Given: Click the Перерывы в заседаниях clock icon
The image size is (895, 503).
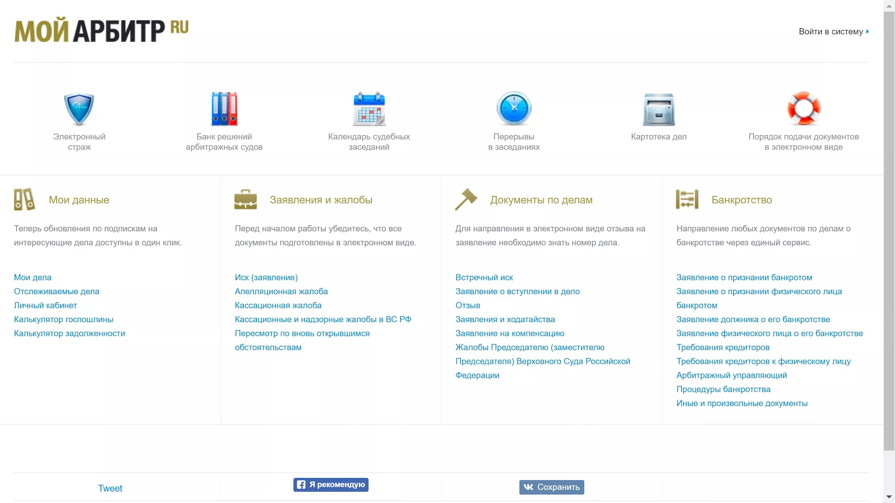Looking at the screenshot, I should [x=514, y=109].
